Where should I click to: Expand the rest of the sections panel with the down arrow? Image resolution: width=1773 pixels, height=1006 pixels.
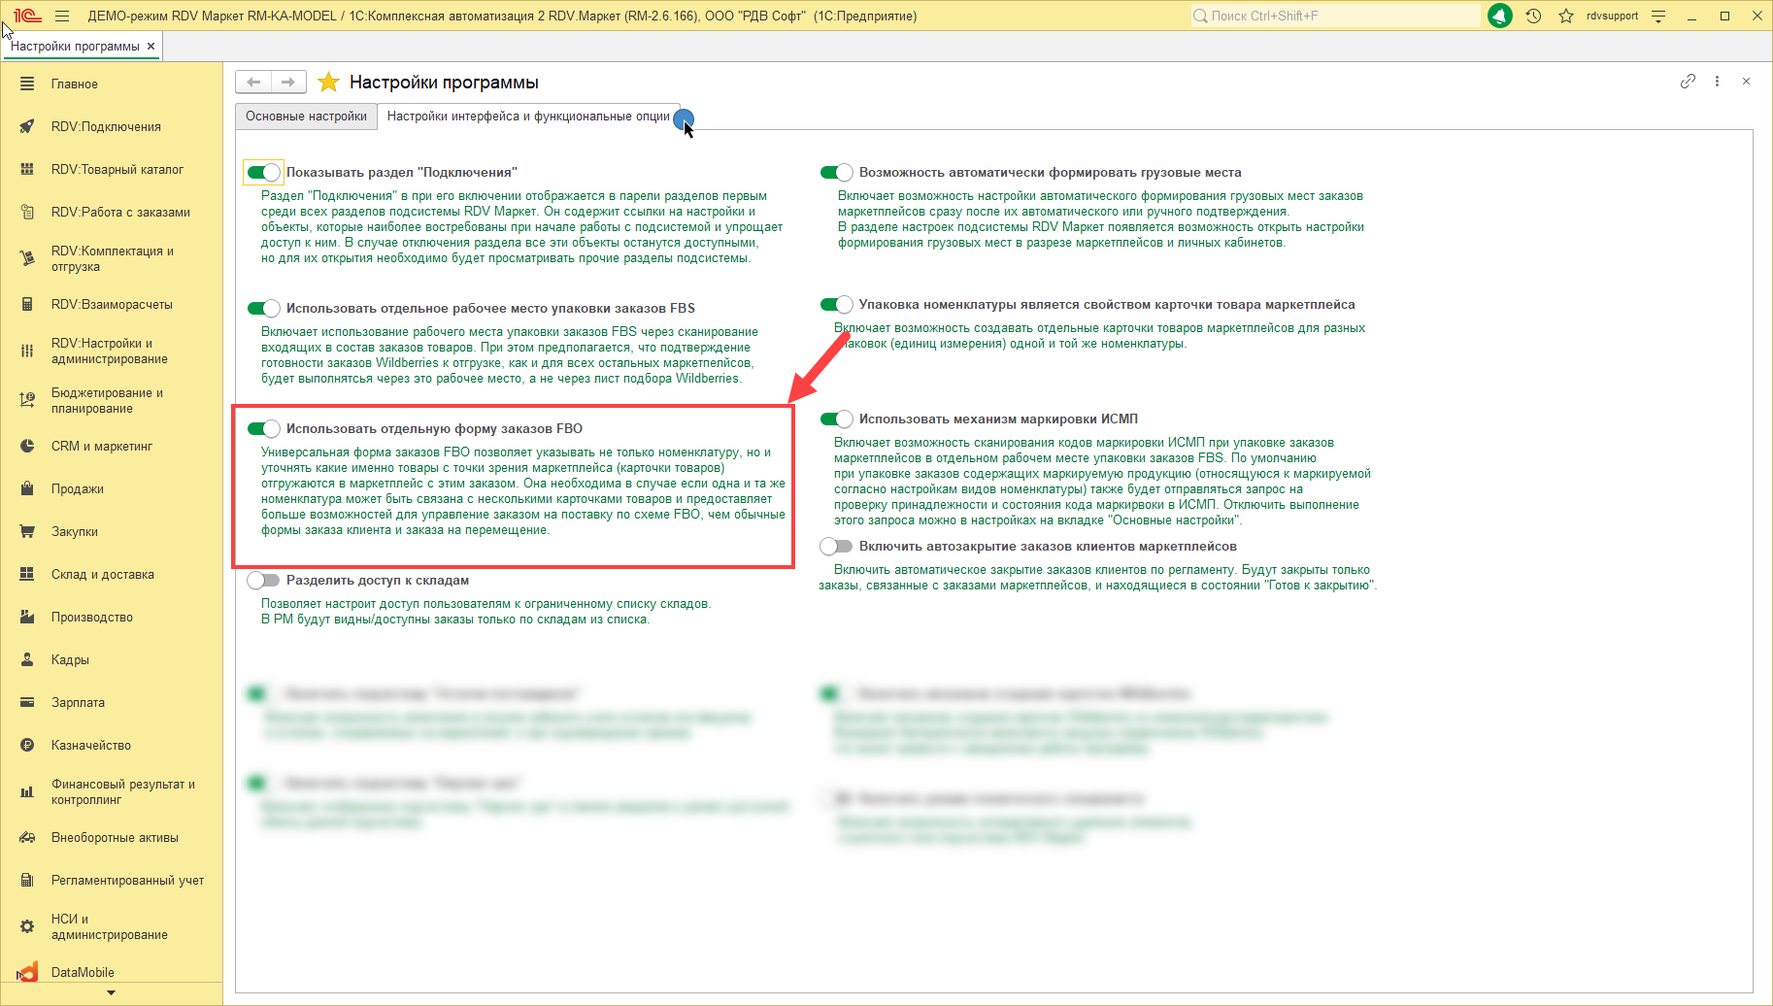(111, 992)
